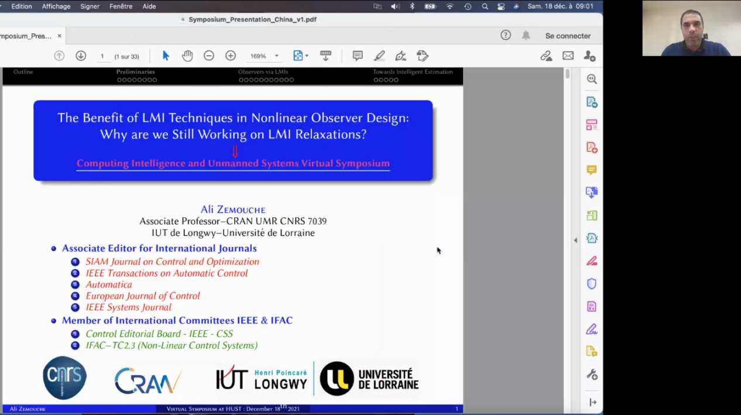
Task: Click the page number input field
Action: (102, 56)
